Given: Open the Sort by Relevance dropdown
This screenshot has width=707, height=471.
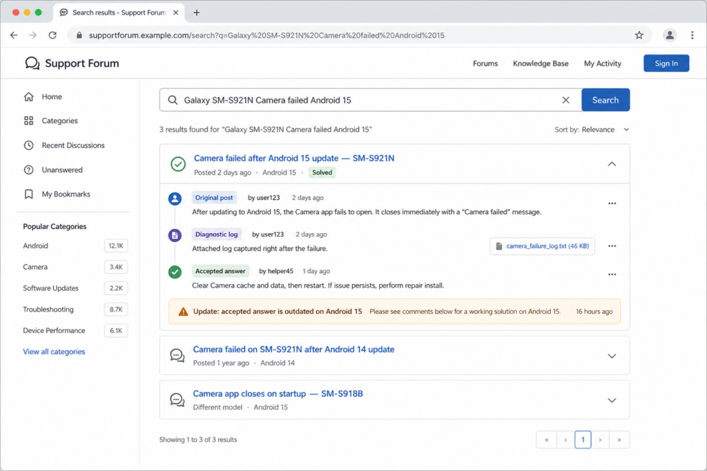Looking at the screenshot, I should coord(592,130).
